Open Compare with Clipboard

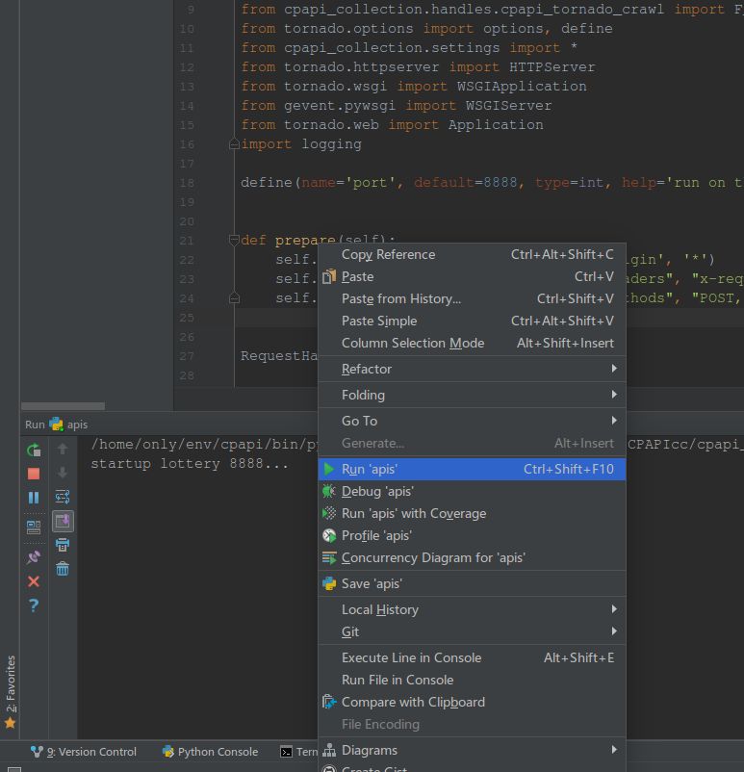click(x=472, y=702)
